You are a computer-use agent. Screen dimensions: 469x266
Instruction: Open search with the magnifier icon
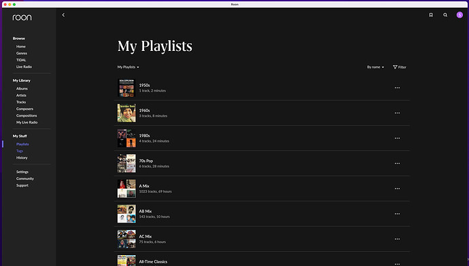[x=445, y=15]
